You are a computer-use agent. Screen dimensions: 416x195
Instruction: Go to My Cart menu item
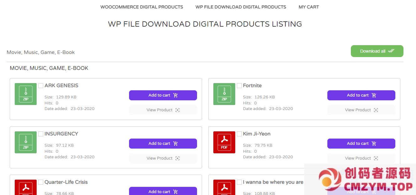coord(309,7)
